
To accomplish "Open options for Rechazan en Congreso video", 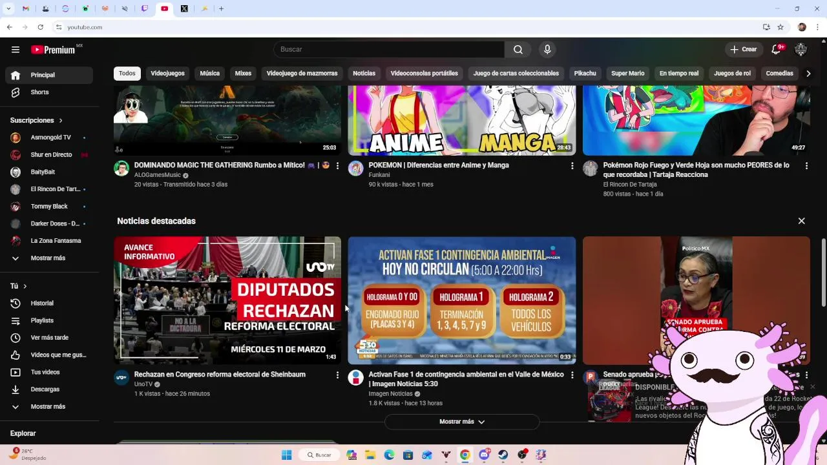I will (337, 375).
